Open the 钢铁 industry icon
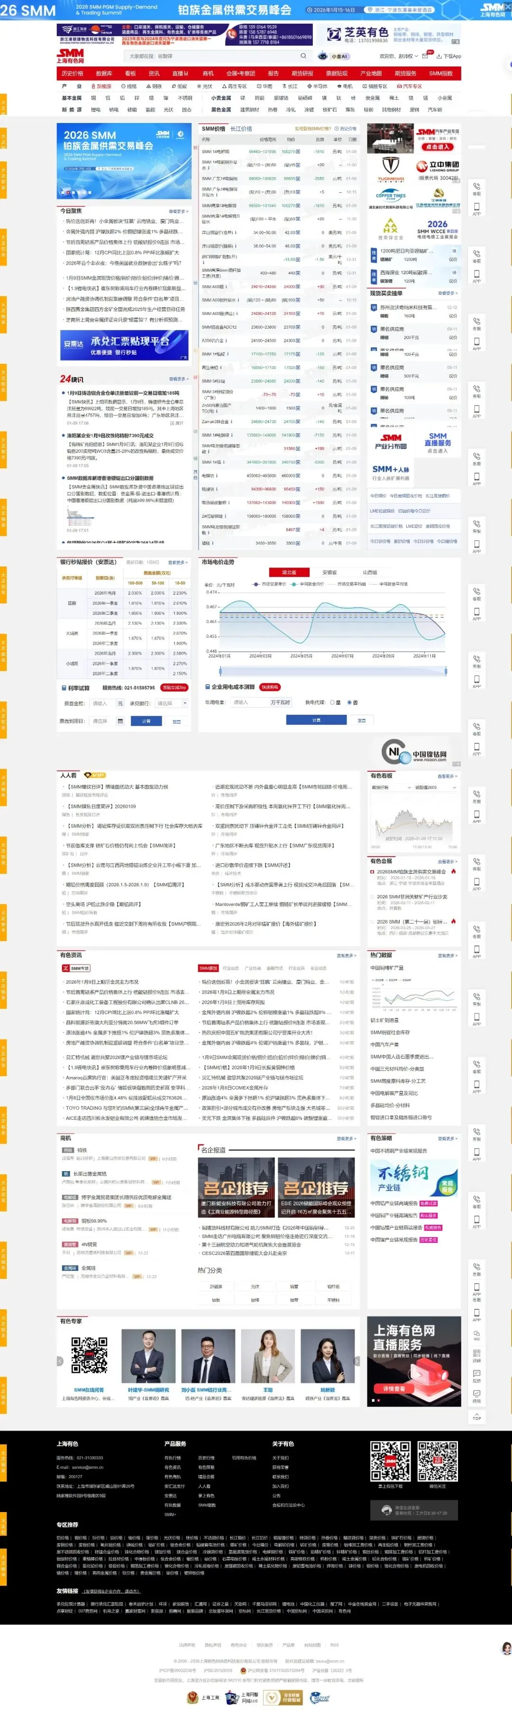This screenshot has height=1712, width=512. click(149, 86)
